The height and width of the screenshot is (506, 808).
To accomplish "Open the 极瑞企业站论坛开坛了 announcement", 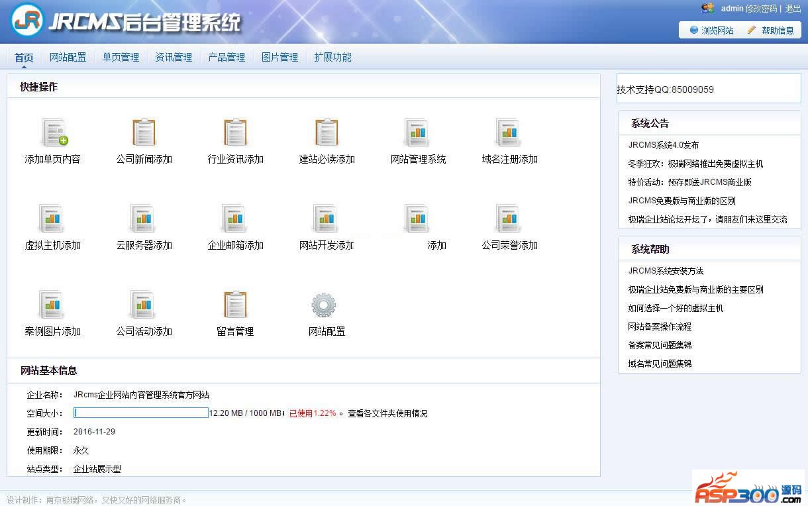I will click(708, 219).
